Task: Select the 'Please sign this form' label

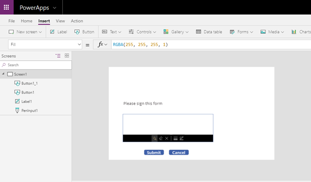Action: click(143, 103)
